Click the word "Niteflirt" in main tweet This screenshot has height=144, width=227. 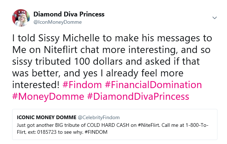click(x=61, y=50)
